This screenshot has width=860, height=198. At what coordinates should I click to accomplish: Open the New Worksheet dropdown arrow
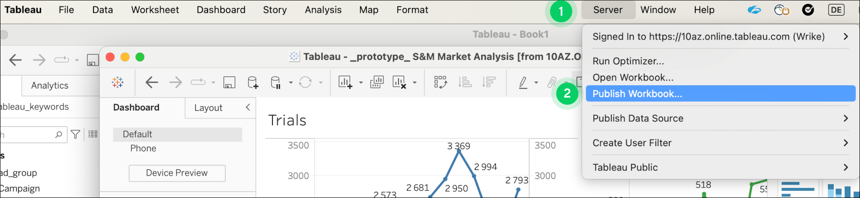point(361,83)
